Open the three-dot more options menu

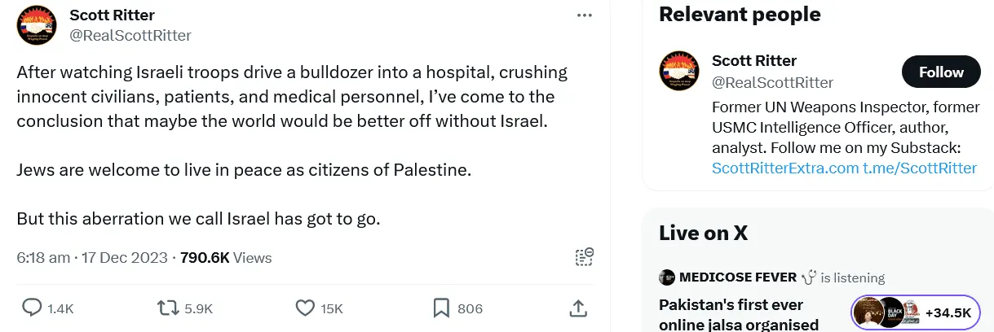(x=584, y=15)
